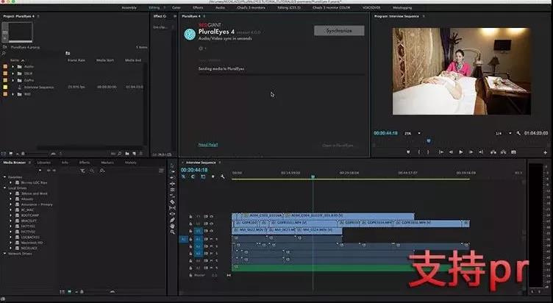This screenshot has height=303, width=553.
Task: Click the Open in PluralEyes button
Action: pos(338,146)
